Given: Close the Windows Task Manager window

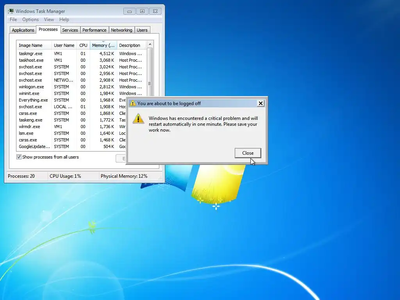Looking at the screenshot, I should pos(155,11).
